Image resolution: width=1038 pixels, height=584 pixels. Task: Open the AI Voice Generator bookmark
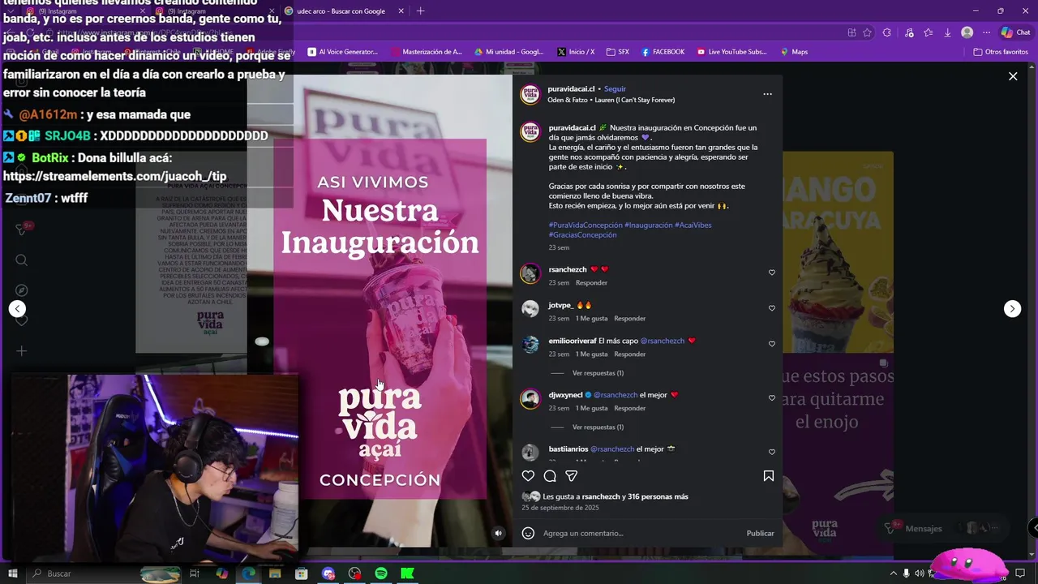[342, 52]
